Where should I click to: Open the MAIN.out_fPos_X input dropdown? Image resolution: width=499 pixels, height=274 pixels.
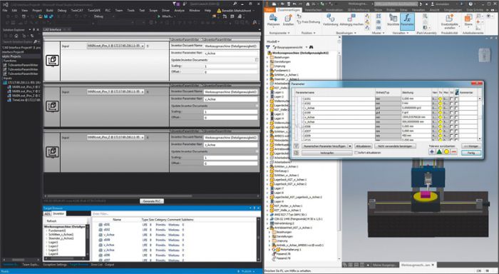[x=143, y=46]
